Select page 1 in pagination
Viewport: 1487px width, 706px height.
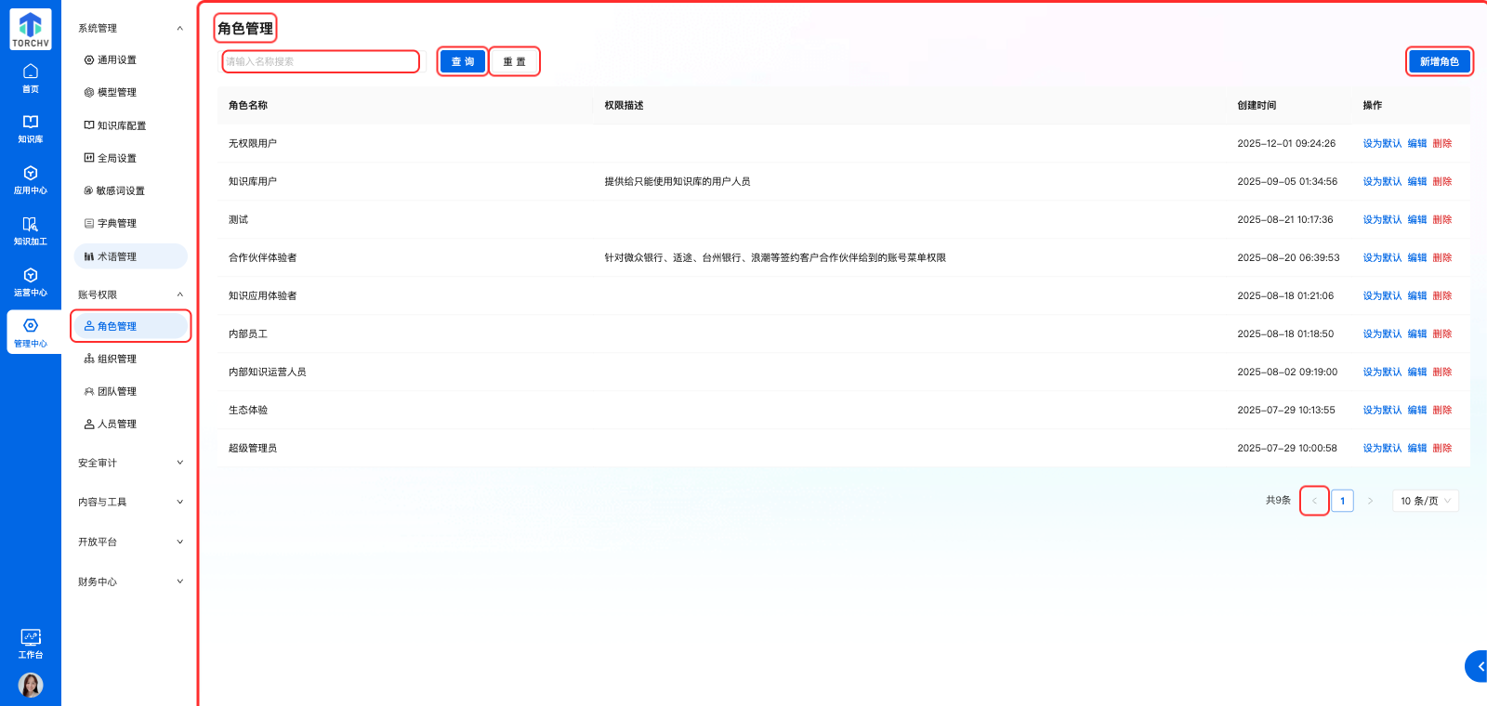click(1342, 501)
